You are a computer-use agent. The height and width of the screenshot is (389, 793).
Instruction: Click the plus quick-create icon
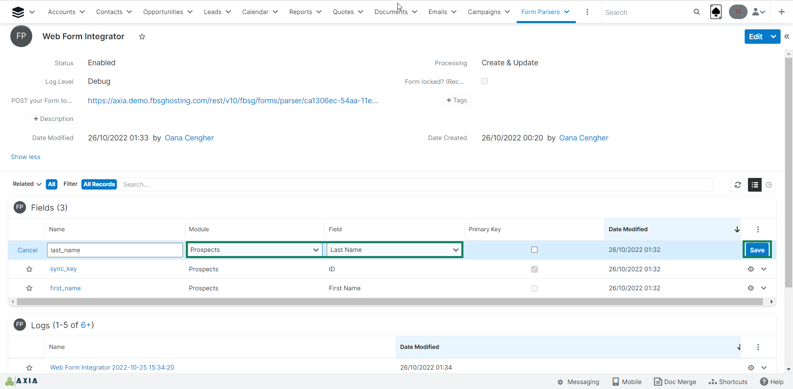781,12
